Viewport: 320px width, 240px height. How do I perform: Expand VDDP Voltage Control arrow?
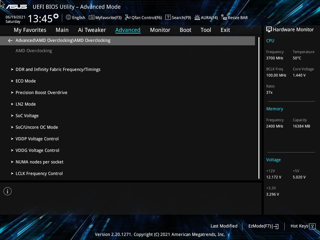pos(12,139)
